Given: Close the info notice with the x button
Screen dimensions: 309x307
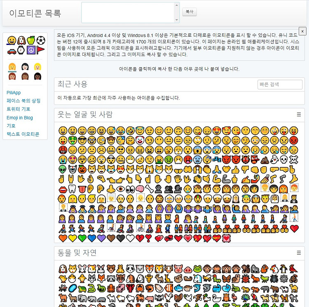Looking at the screenshot, I should (x=302, y=31).
